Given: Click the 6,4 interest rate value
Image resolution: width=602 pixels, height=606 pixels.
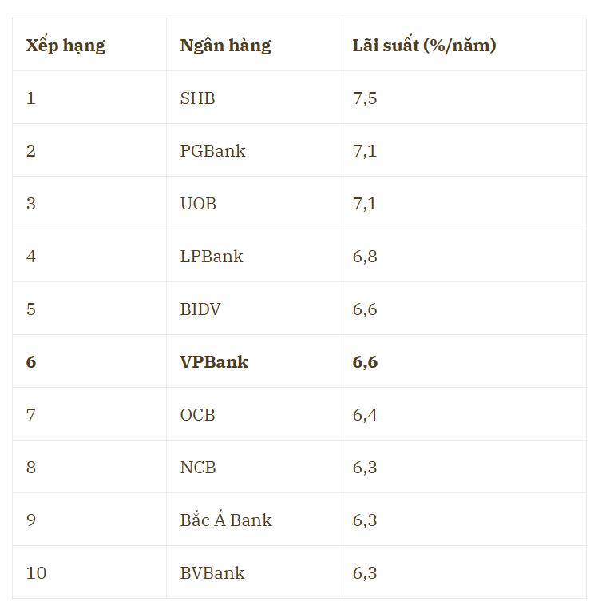Looking at the screenshot, I should point(365,415).
